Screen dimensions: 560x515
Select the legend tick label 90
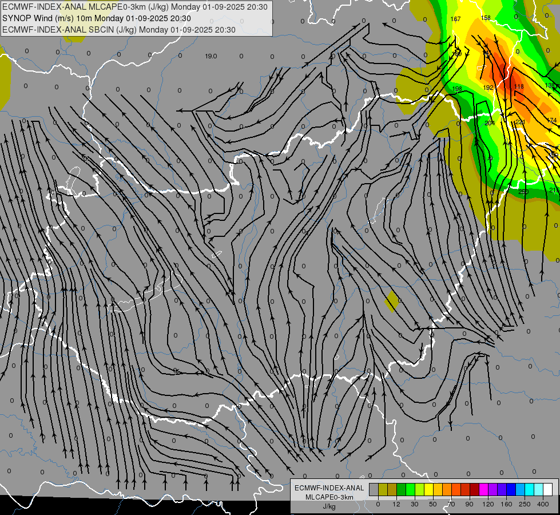point(469,504)
